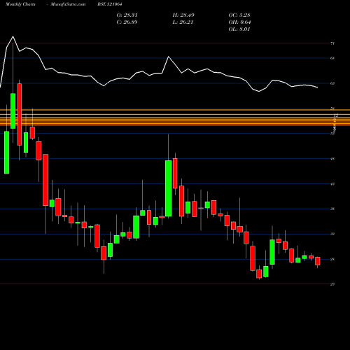Click the 'Monthly Charts' title text
The image size is (350, 350).
(x=20, y=4)
